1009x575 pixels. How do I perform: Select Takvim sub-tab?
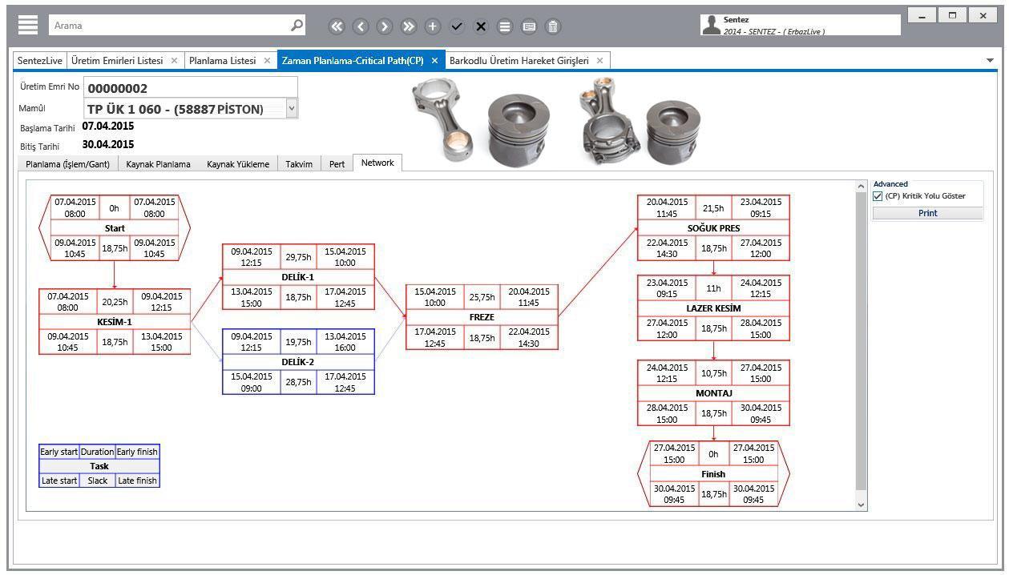click(299, 164)
